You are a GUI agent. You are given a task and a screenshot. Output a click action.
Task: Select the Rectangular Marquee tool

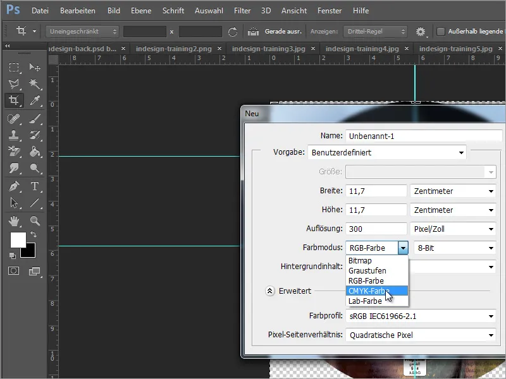tap(13, 67)
